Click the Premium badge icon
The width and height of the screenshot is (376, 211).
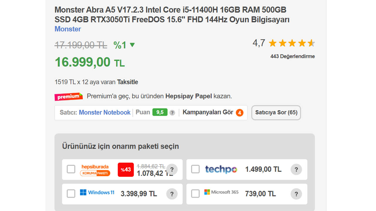[x=68, y=96]
